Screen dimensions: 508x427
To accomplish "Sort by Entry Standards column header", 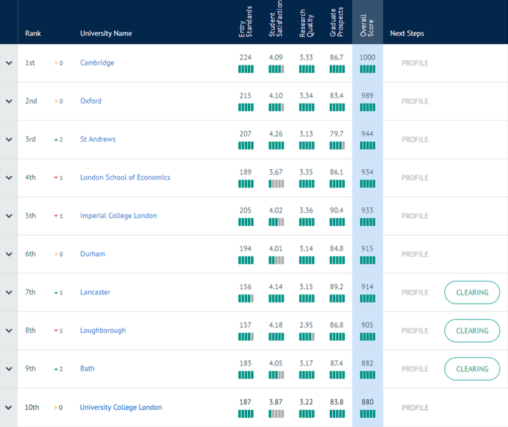I will (x=245, y=22).
